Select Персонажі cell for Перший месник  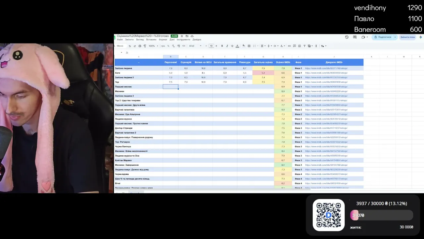coord(171,87)
